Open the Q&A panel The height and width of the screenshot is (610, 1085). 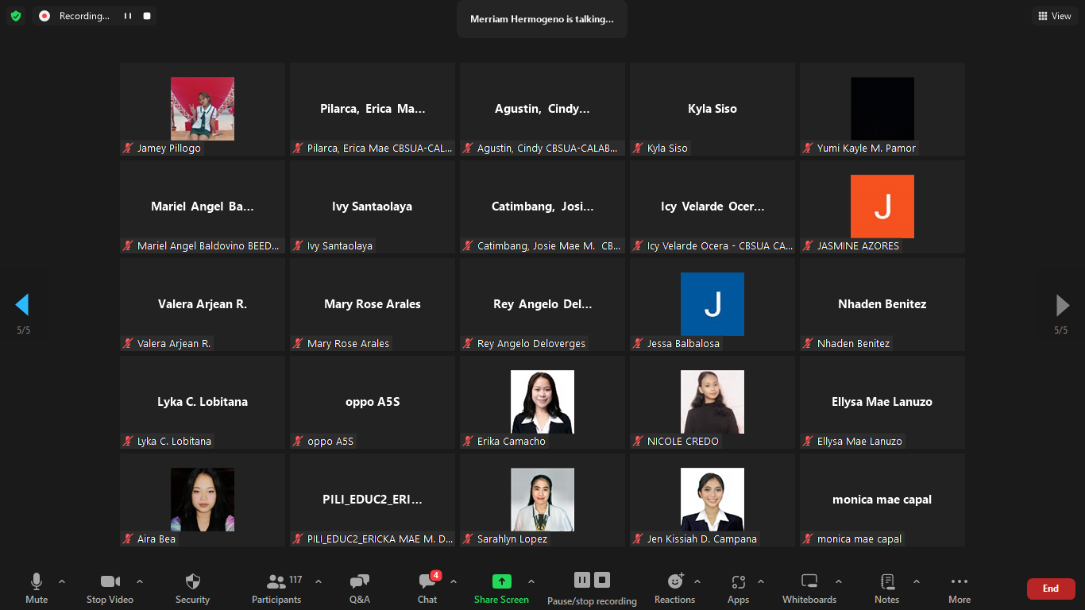click(359, 588)
